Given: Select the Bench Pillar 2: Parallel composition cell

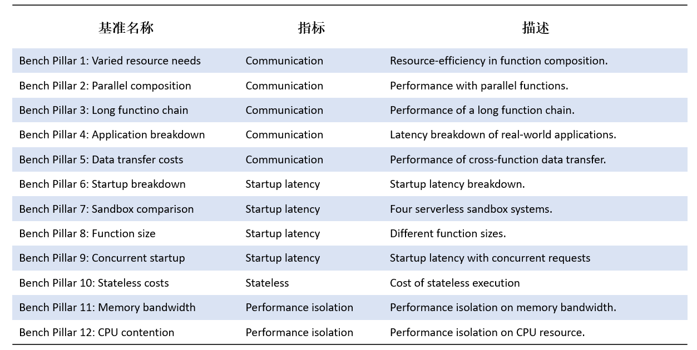Looking at the screenshot, I should click(x=105, y=86).
